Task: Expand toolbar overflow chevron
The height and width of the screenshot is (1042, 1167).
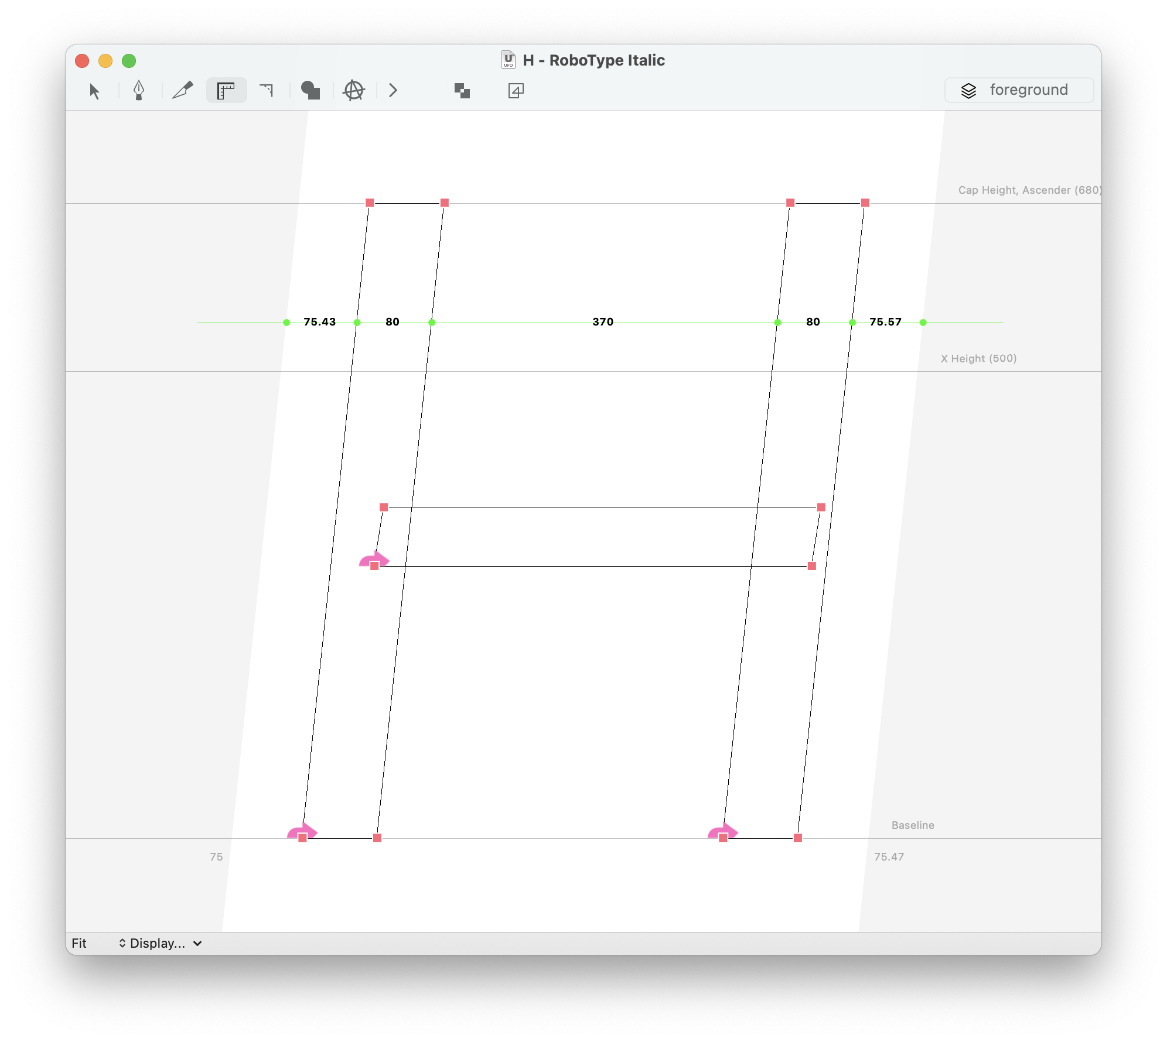Action: tap(393, 90)
